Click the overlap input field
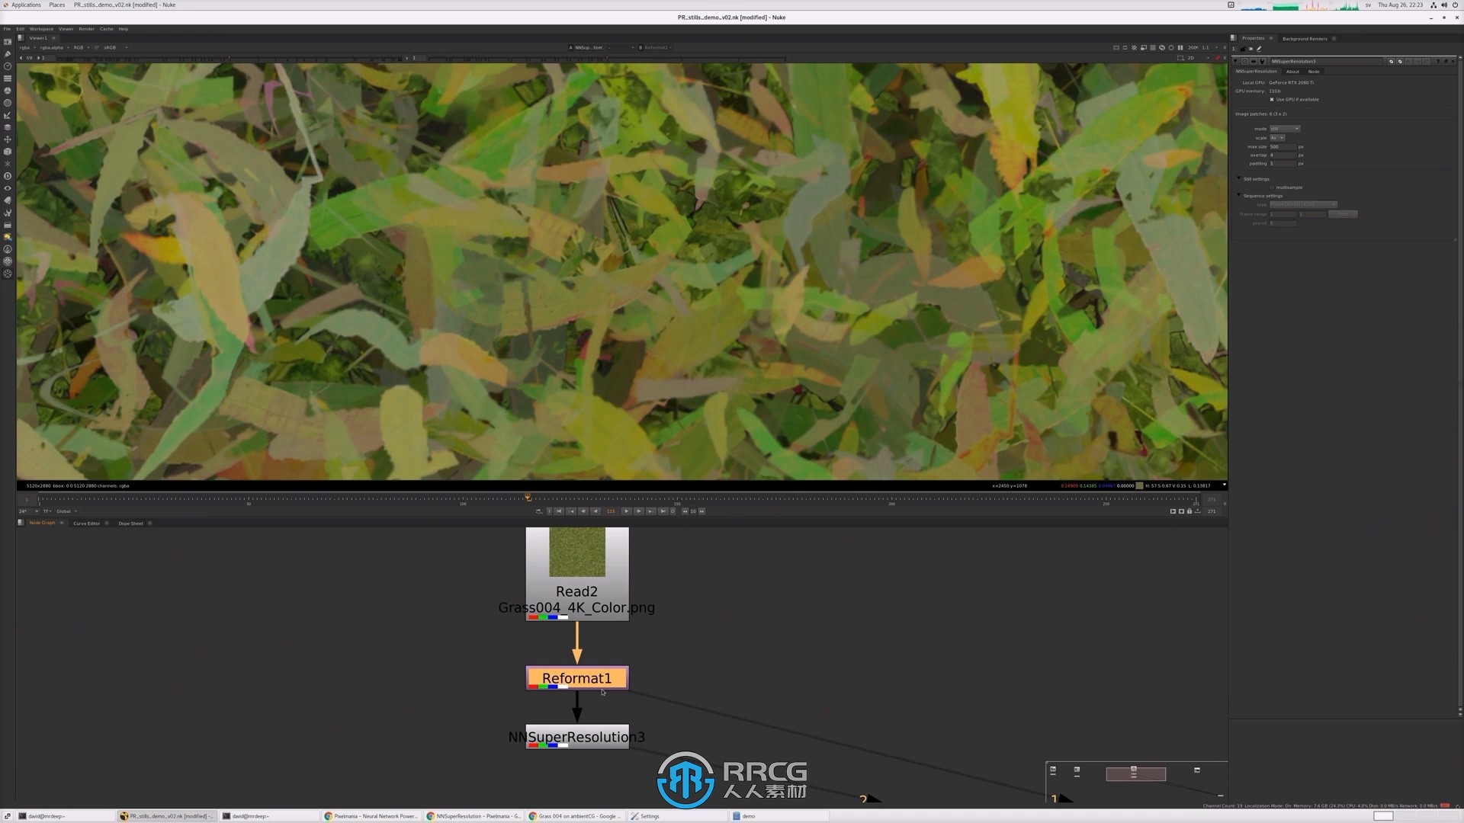Viewport: 1464px width, 823px height. pyautogui.click(x=1283, y=155)
